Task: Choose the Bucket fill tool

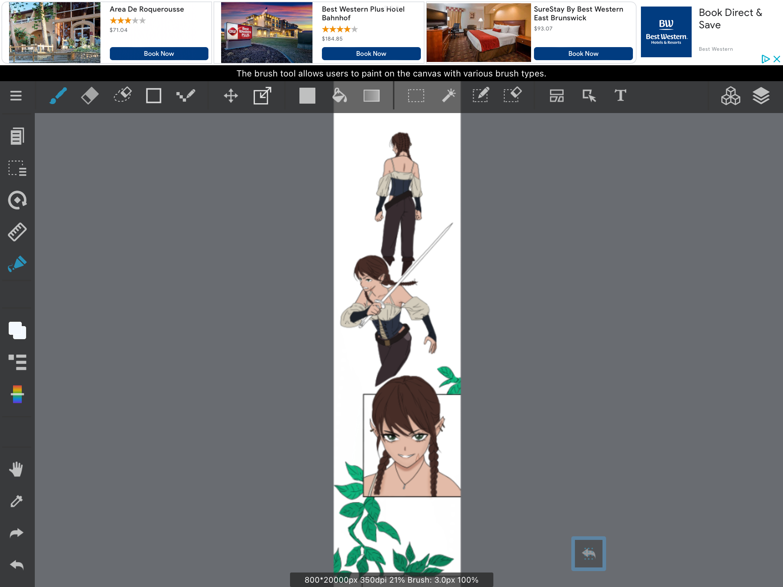Action: coord(339,96)
